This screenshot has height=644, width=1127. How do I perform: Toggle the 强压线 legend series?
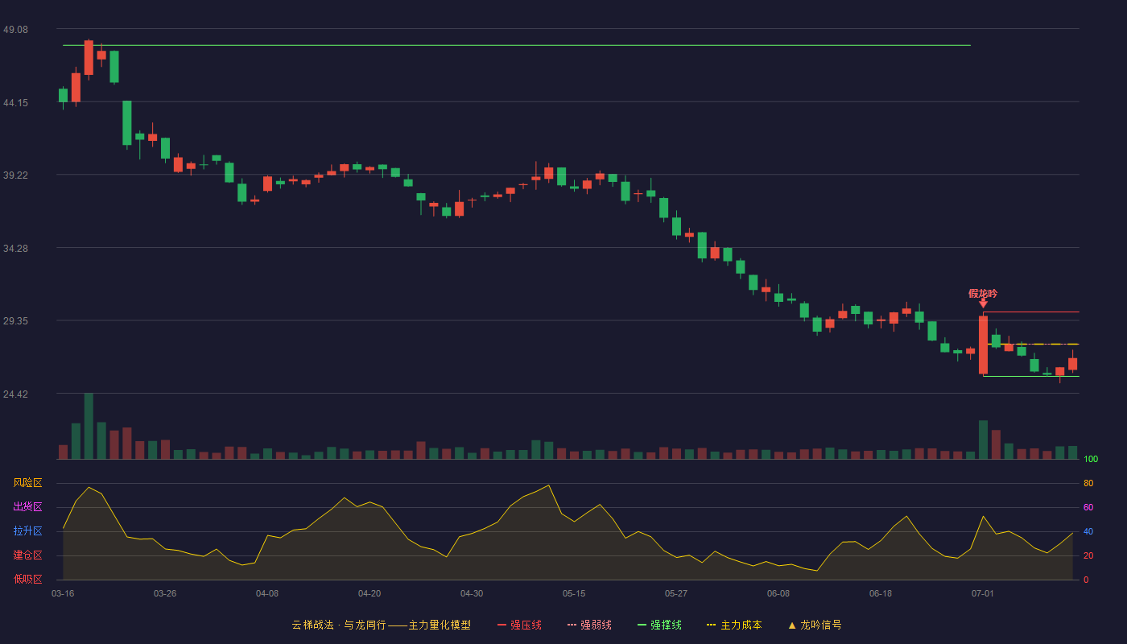point(526,625)
